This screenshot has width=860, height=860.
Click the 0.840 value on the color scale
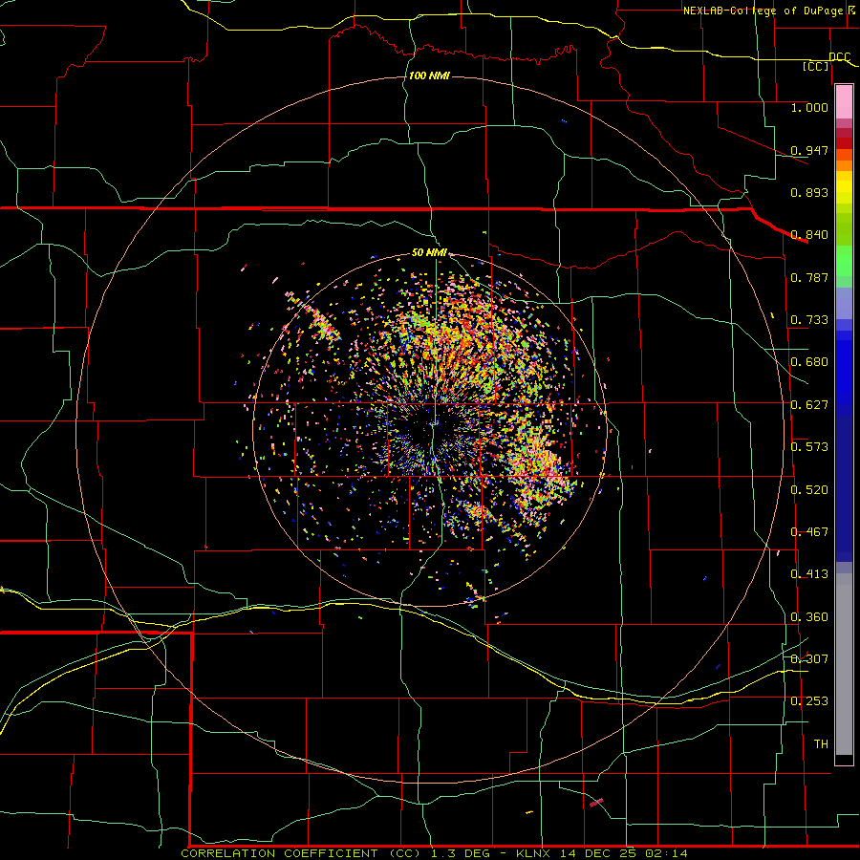pyautogui.click(x=809, y=235)
